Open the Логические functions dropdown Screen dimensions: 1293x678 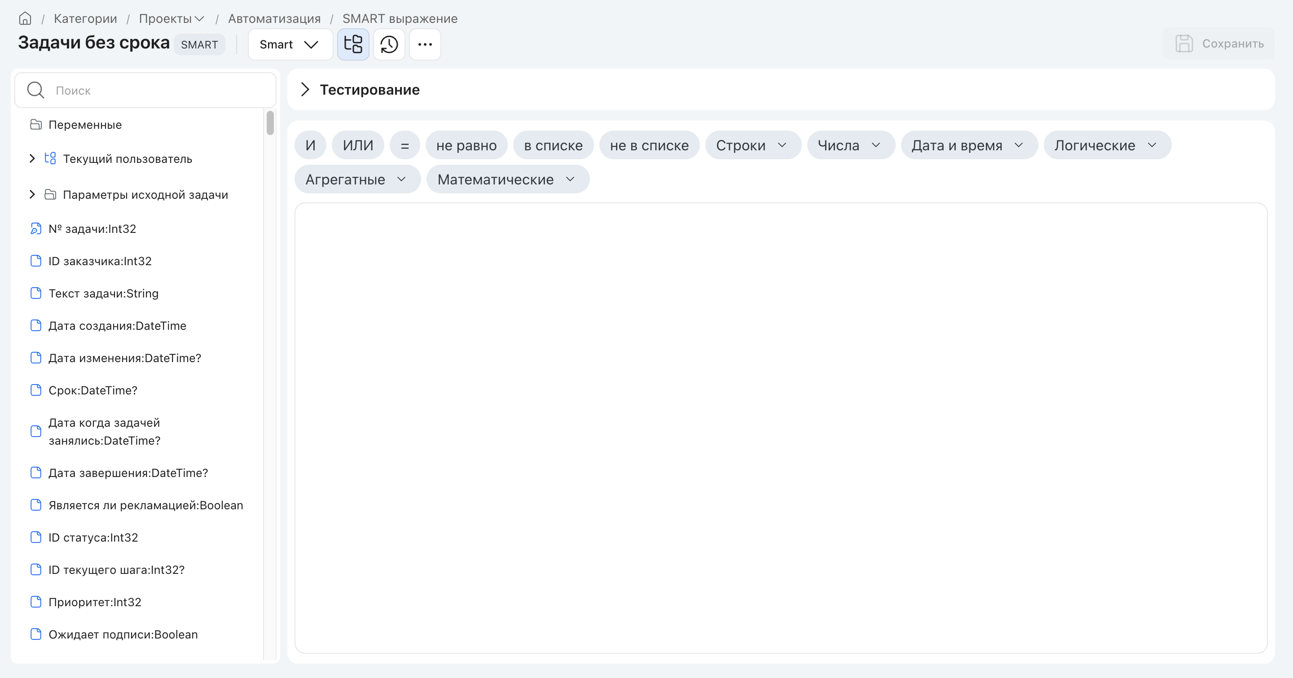tap(1107, 145)
